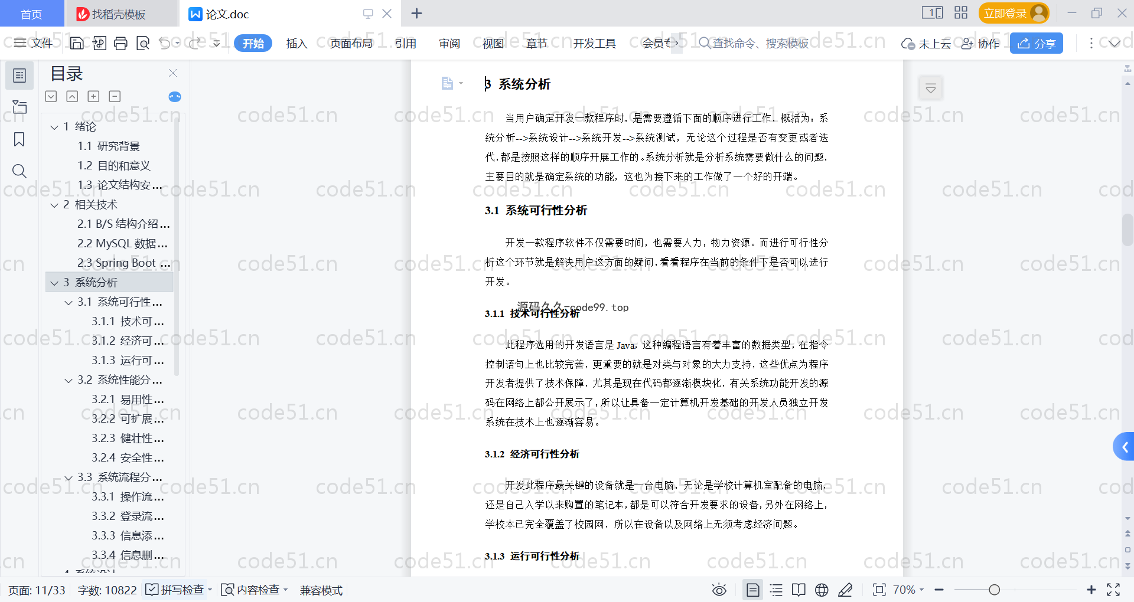Click demote heading level icon in TOC panel
This screenshot has height=602, width=1134.
51,96
